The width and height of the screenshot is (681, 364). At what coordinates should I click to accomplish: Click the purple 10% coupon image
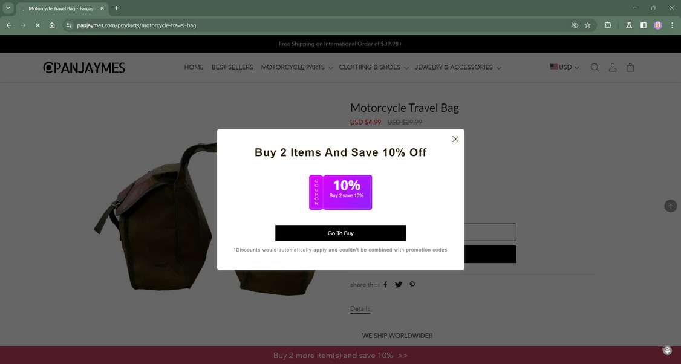point(340,192)
